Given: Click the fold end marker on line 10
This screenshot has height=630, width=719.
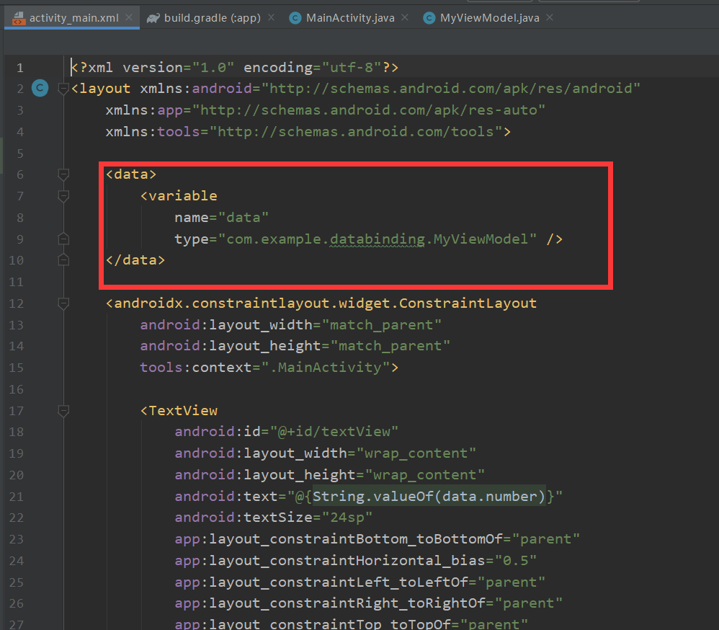Looking at the screenshot, I should coord(63,260).
